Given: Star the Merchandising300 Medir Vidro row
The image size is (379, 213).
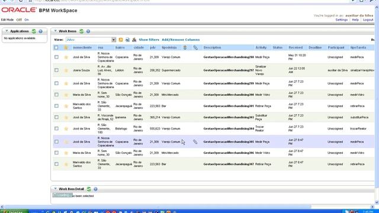Looking at the screenshot, I should (66, 95).
